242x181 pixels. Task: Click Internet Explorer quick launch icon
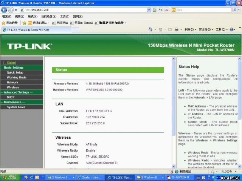(32, 178)
